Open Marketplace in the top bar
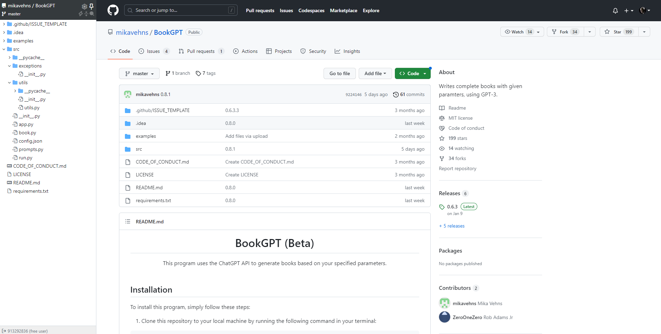661x334 pixels. pos(343,10)
